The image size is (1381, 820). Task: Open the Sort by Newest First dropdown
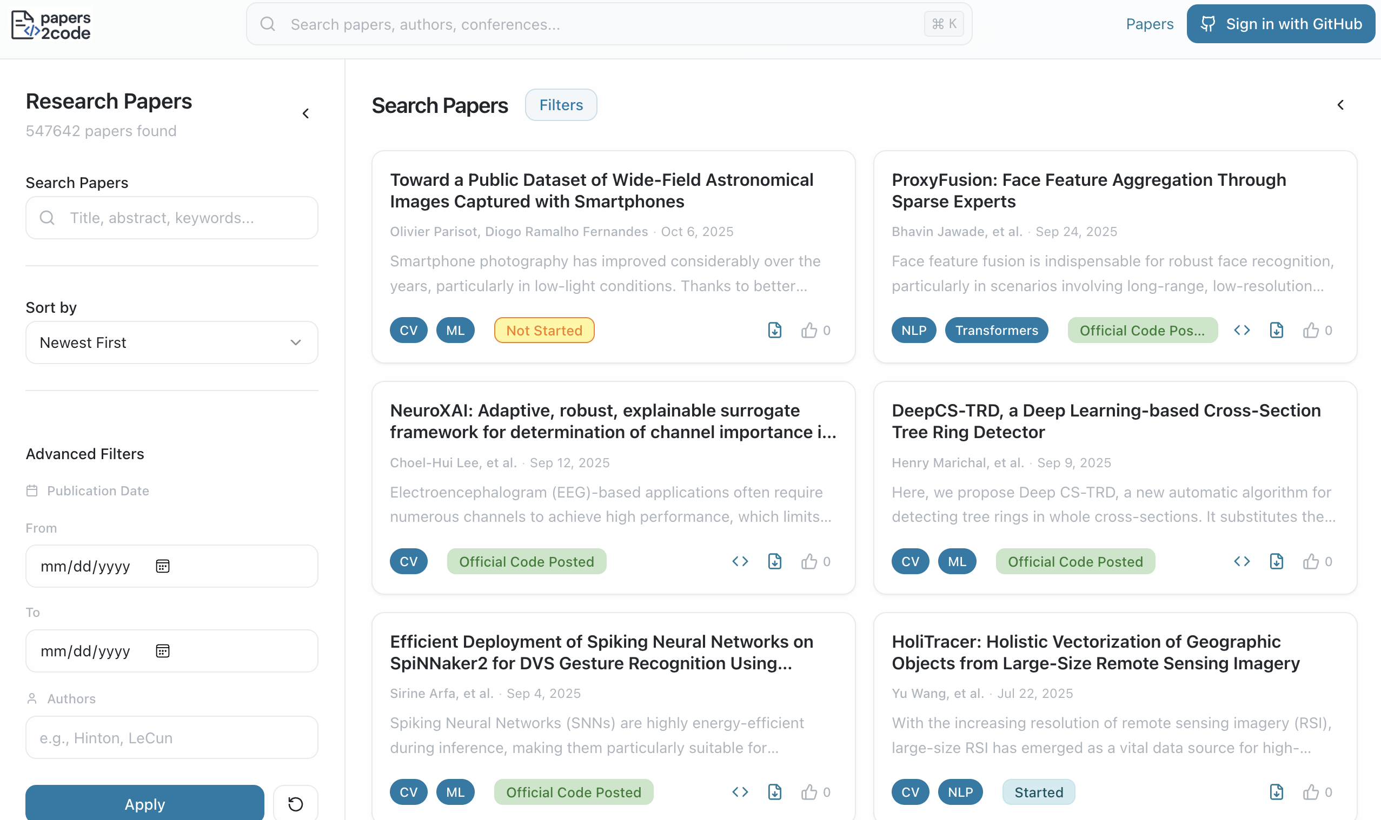click(x=171, y=342)
